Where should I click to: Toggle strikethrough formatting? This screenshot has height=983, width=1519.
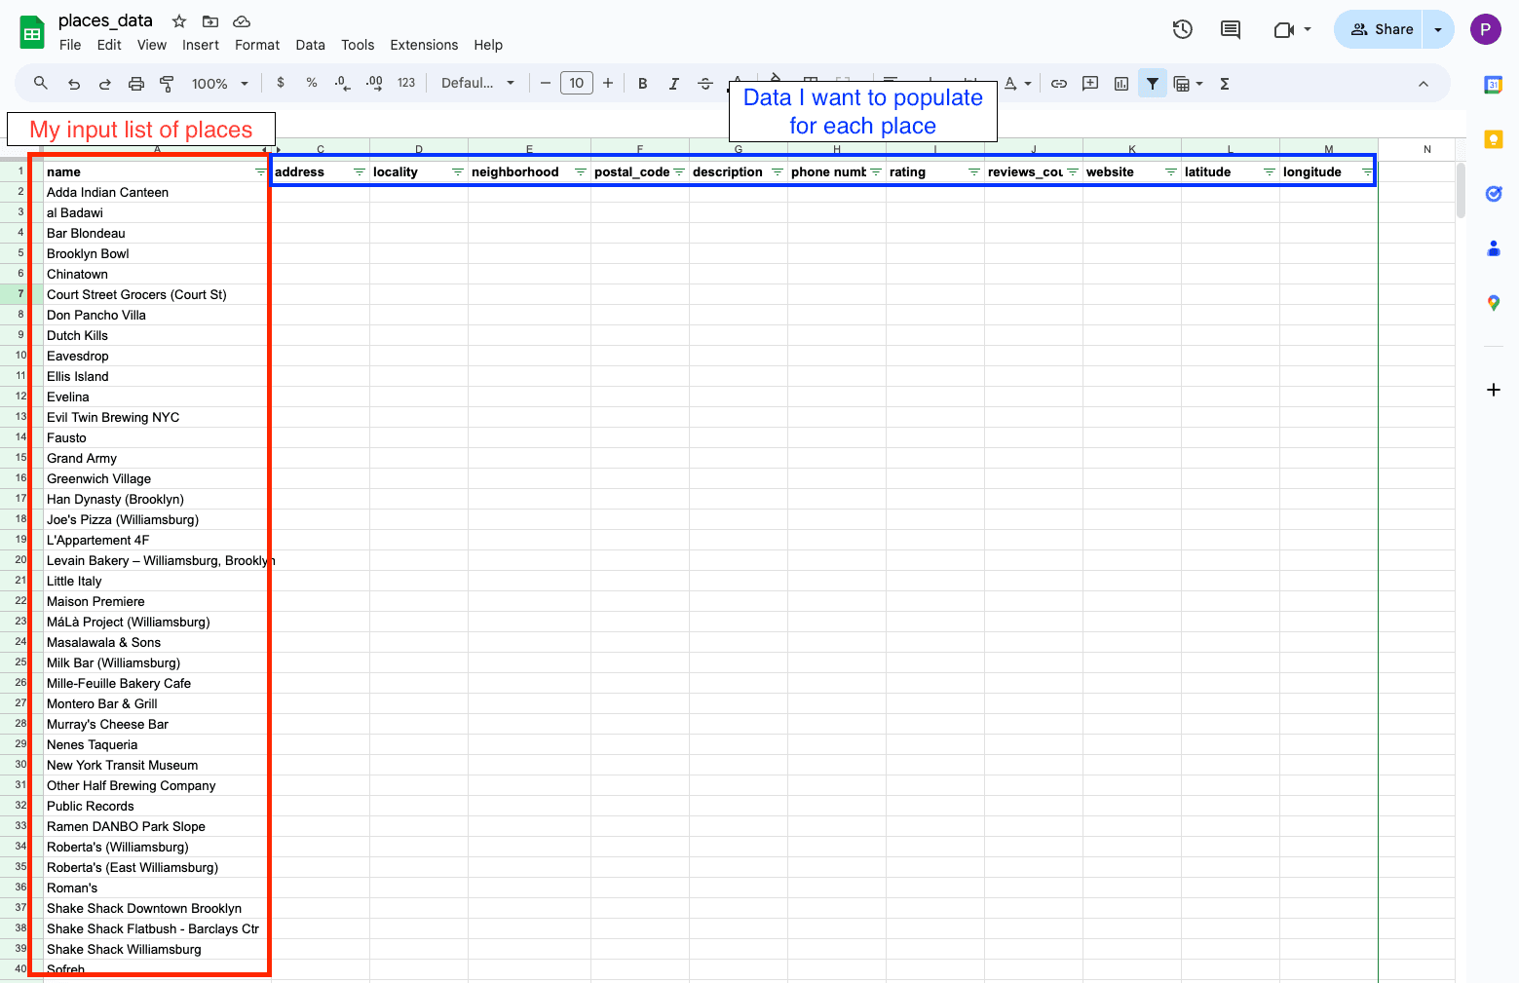click(705, 84)
